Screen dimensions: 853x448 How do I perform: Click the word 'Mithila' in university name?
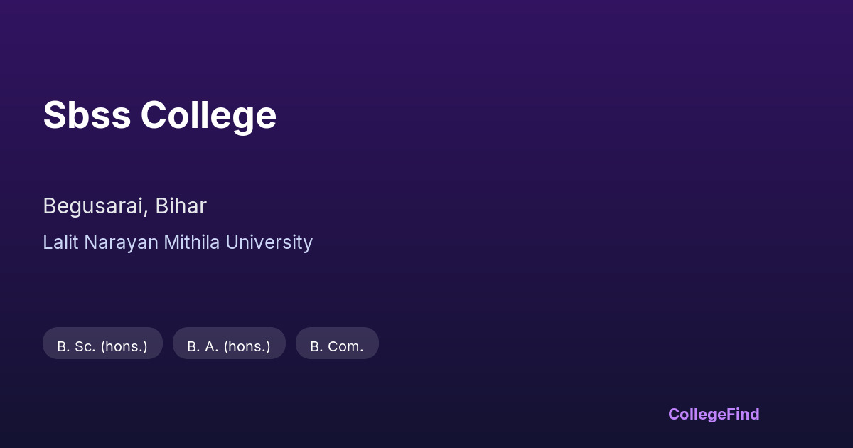[192, 242]
